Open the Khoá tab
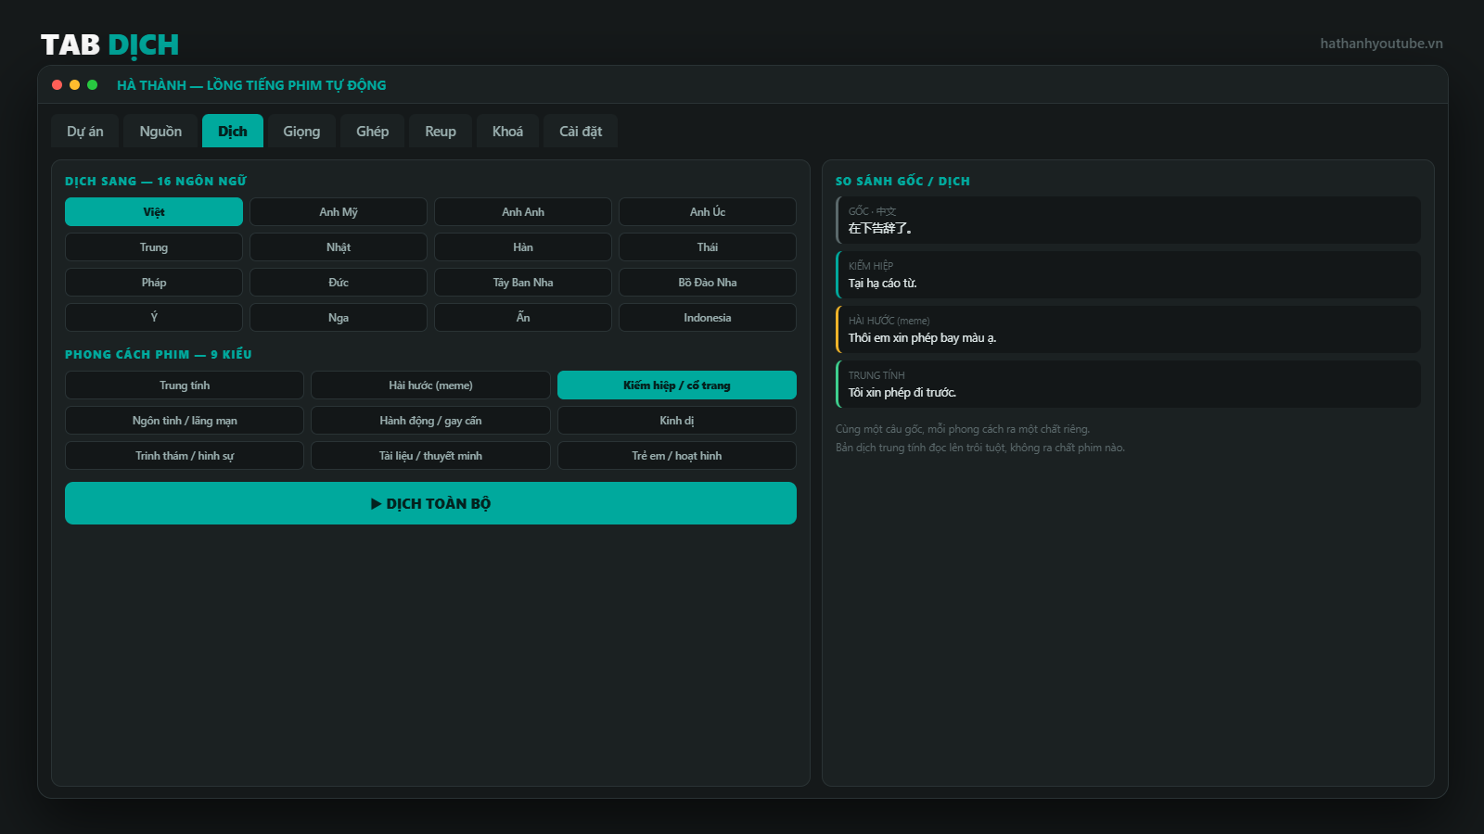This screenshot has height=834, width=1484. [507, 131]
